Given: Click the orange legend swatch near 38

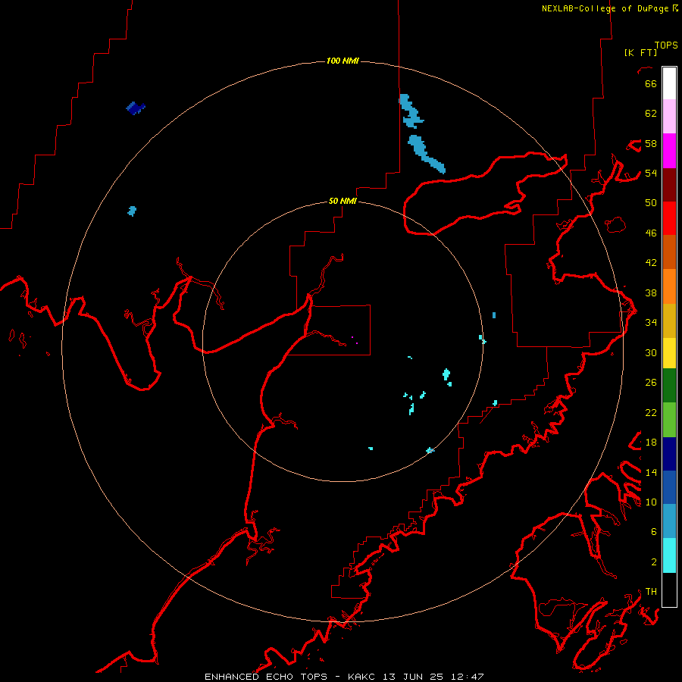Looking at the screenshot, I should click(x=669, y=286).
